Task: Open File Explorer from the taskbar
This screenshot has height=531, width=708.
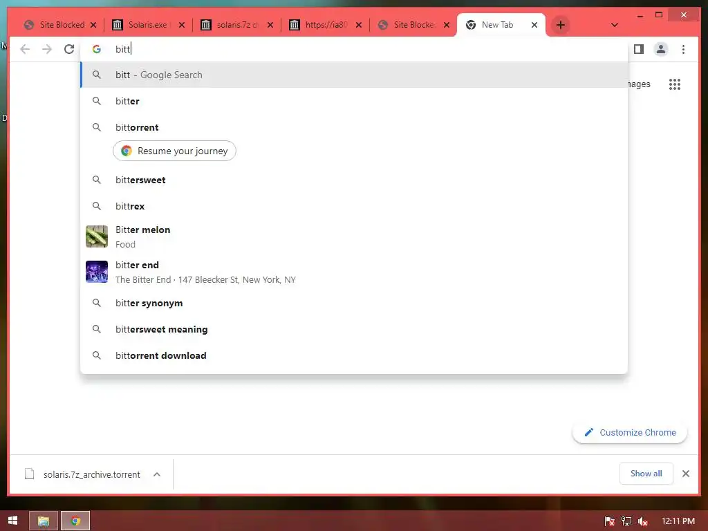Action: click(44, 521)
